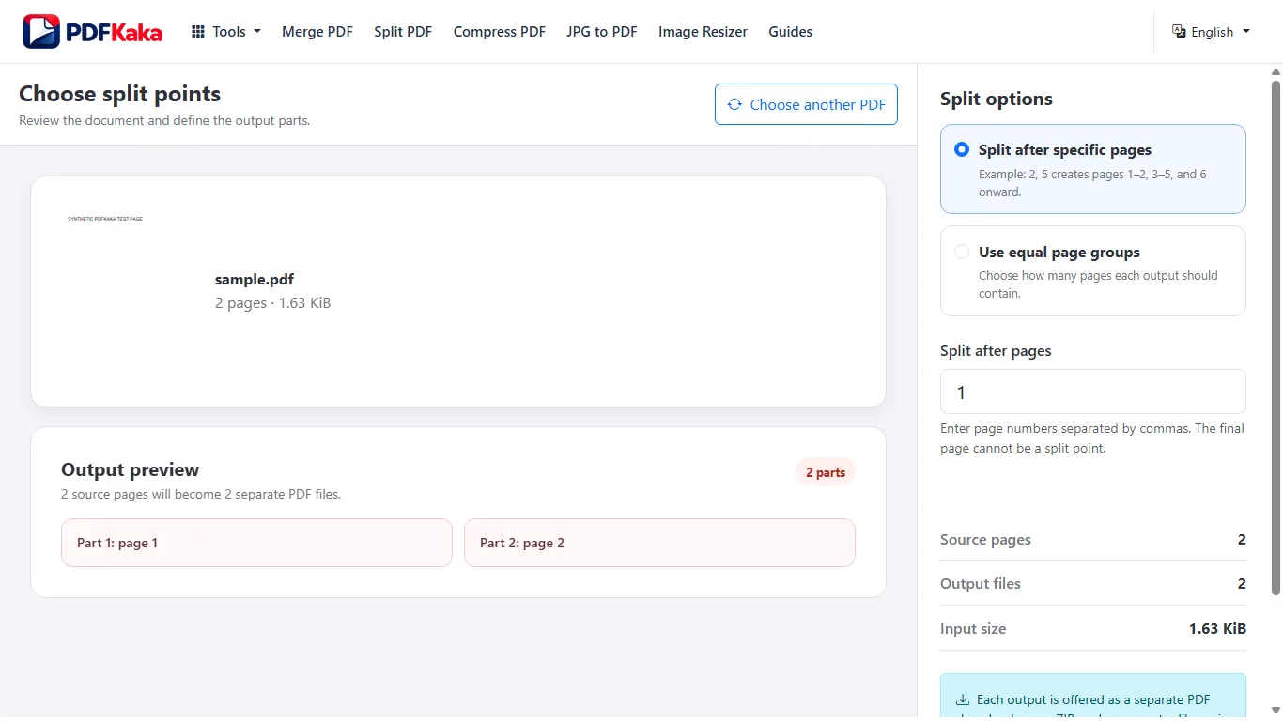The image size is (1283, 721).
Task: Open the Guides page
Action: (790, 32)
